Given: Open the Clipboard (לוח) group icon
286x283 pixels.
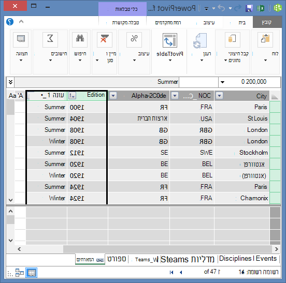Looking at the screenshot, I should (x=265, y=39).
